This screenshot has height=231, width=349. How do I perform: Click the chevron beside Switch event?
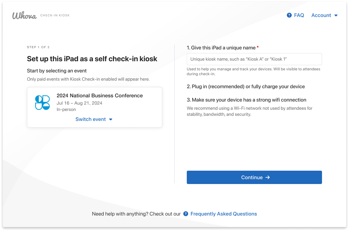point(111,119)
